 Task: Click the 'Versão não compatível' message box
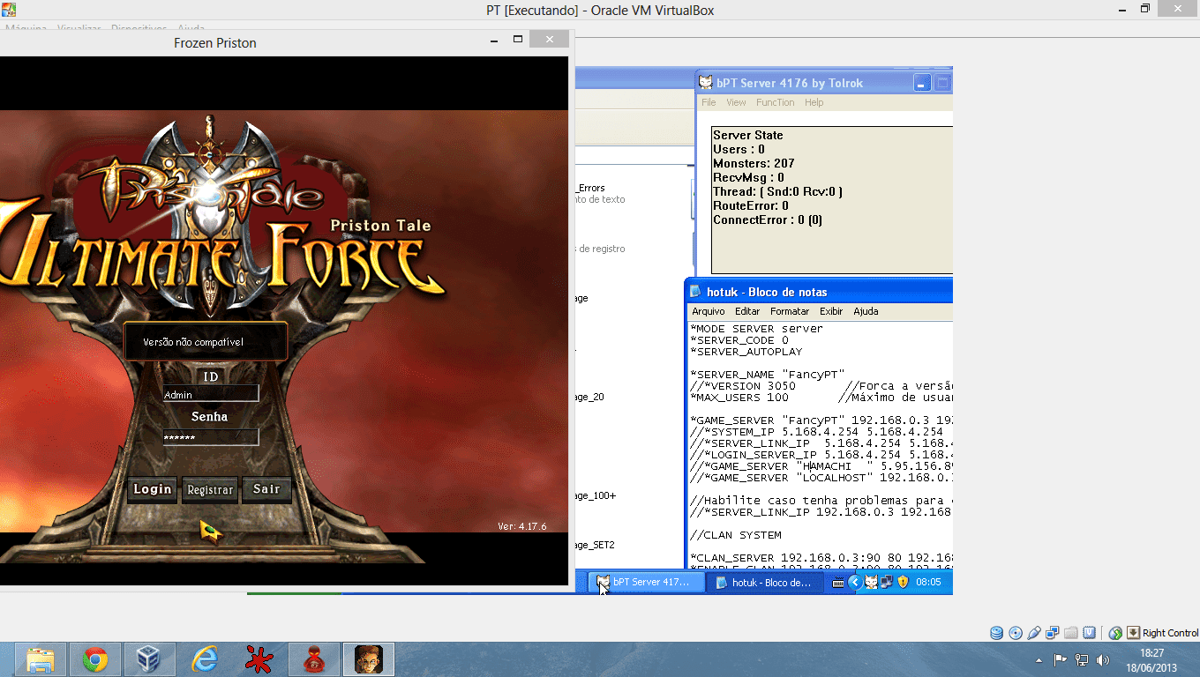[x=206, y=341]
